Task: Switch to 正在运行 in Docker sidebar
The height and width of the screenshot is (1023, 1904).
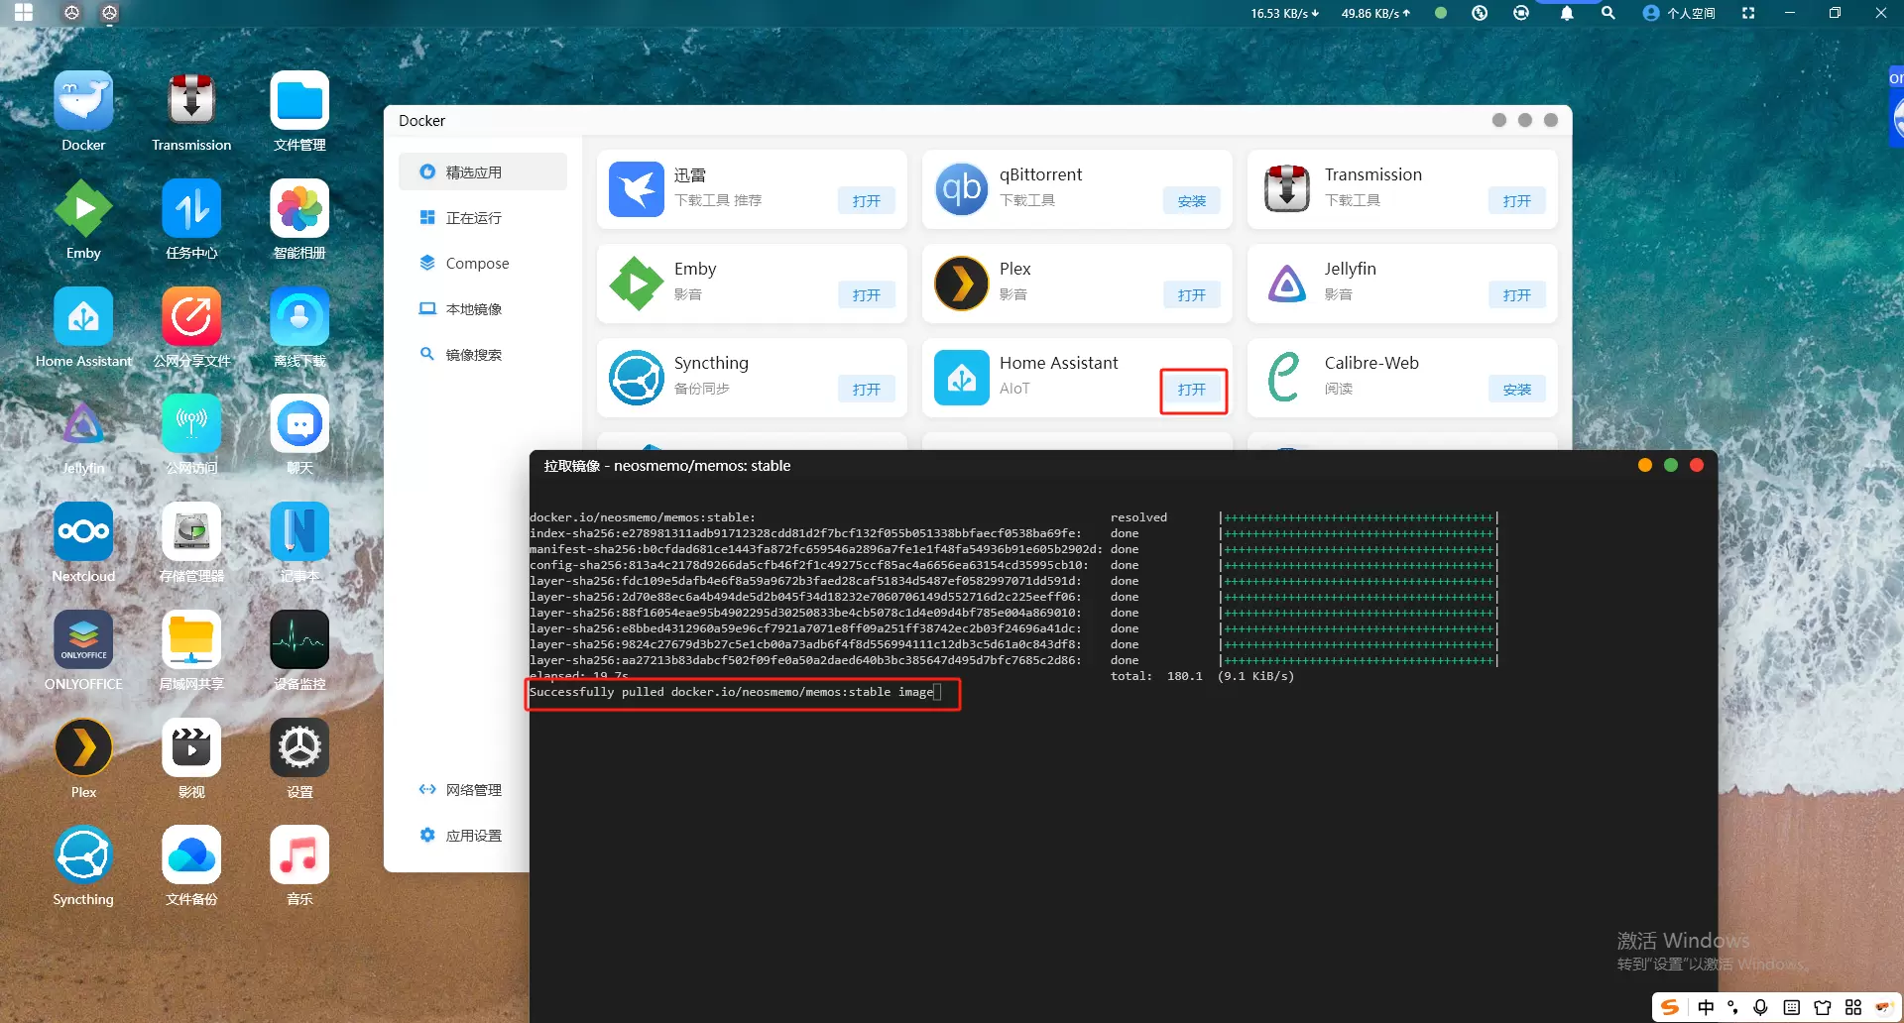Action: point(473,218)
